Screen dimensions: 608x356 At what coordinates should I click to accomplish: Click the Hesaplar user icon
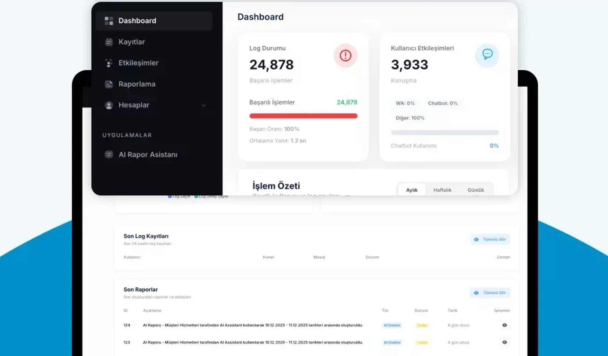click(x=109, y=105)
